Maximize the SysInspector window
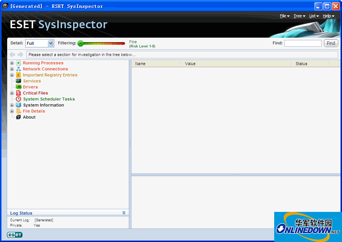Image resolution: width=342 pixels, height=242 pixels. click(327, 6)
